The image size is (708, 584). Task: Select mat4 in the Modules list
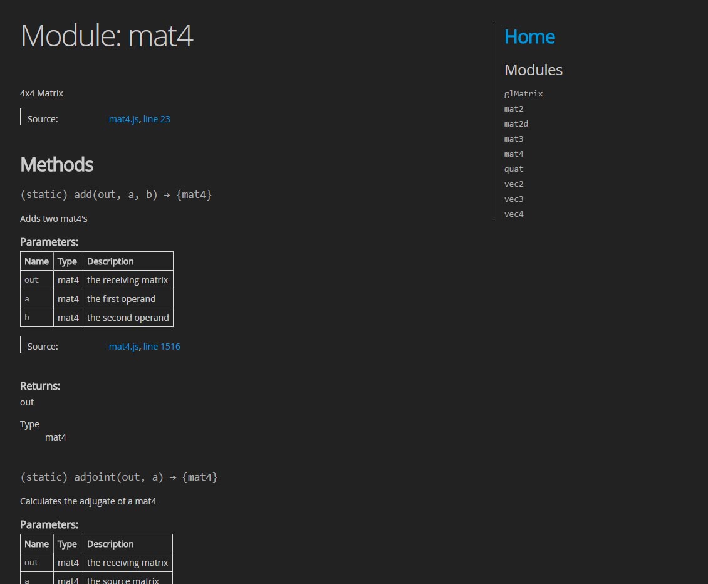point(514,154)
